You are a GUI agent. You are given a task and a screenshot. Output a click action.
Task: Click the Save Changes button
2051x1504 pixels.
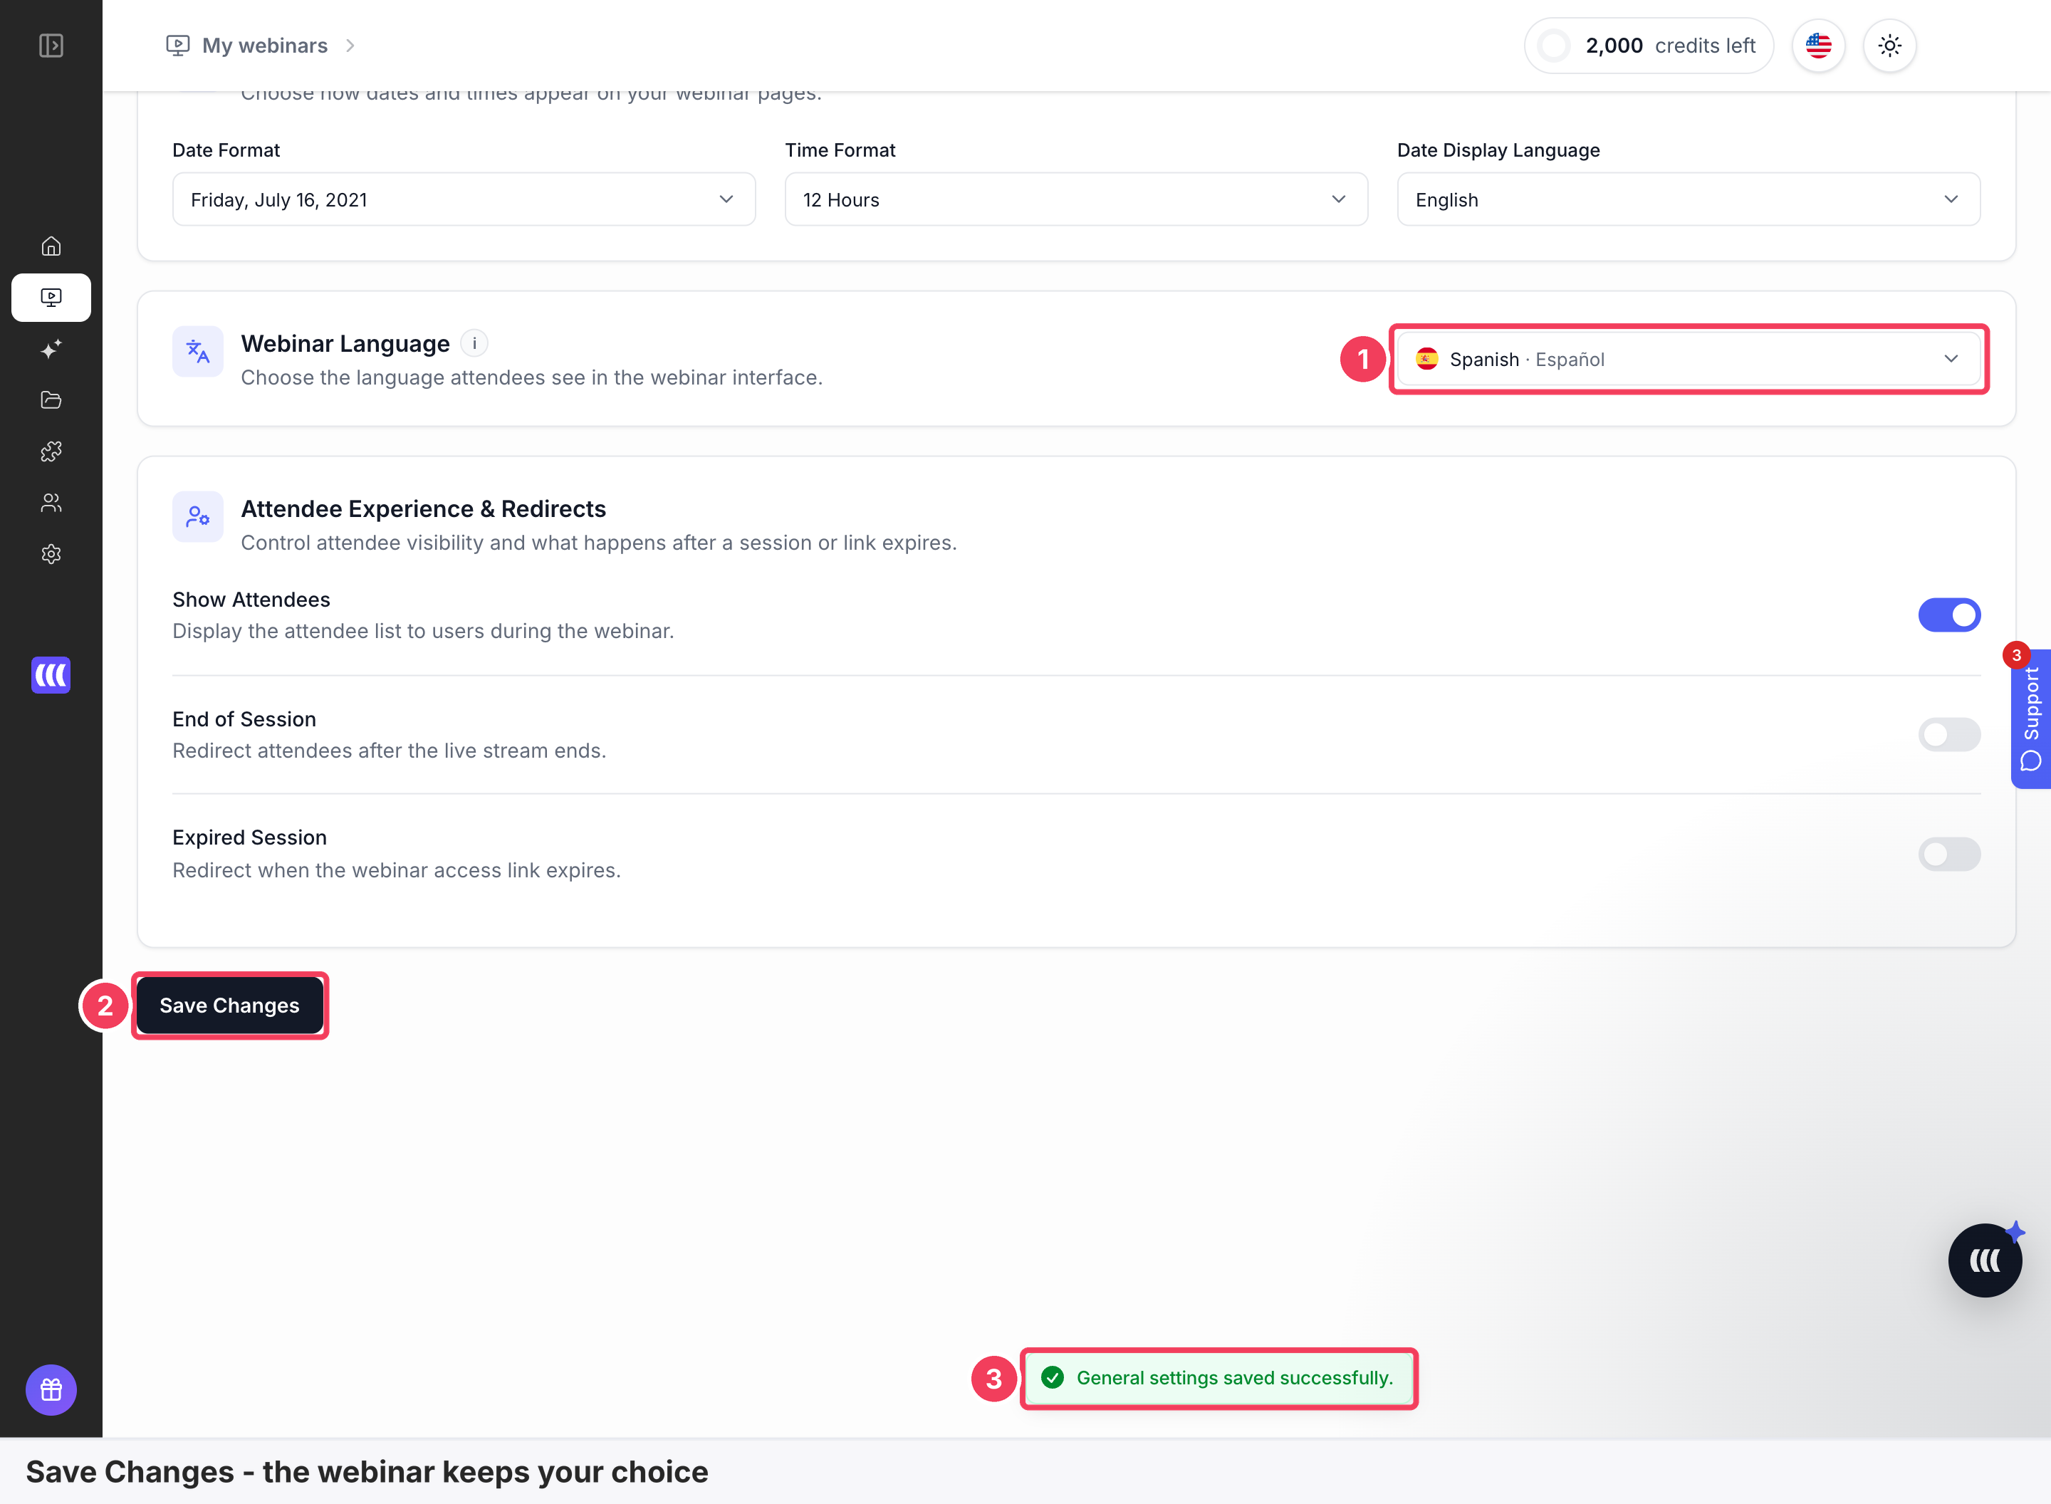tap(229, 1005)
